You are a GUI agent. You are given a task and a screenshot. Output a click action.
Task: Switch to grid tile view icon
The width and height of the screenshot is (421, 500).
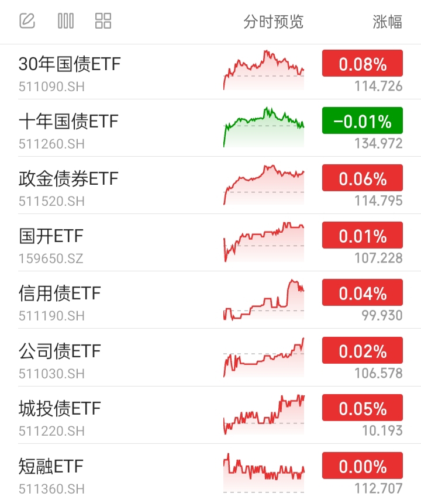point(103,21)
